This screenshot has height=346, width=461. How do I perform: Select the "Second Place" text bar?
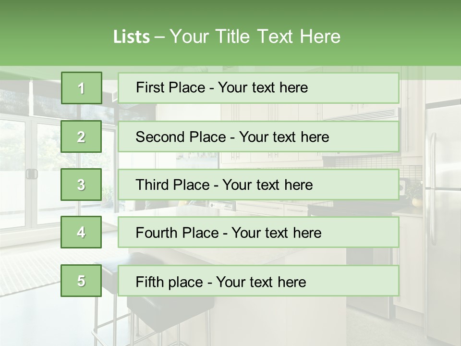tap(258, 136)
